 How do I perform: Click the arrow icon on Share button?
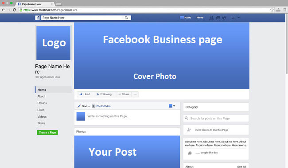[120, 94]
